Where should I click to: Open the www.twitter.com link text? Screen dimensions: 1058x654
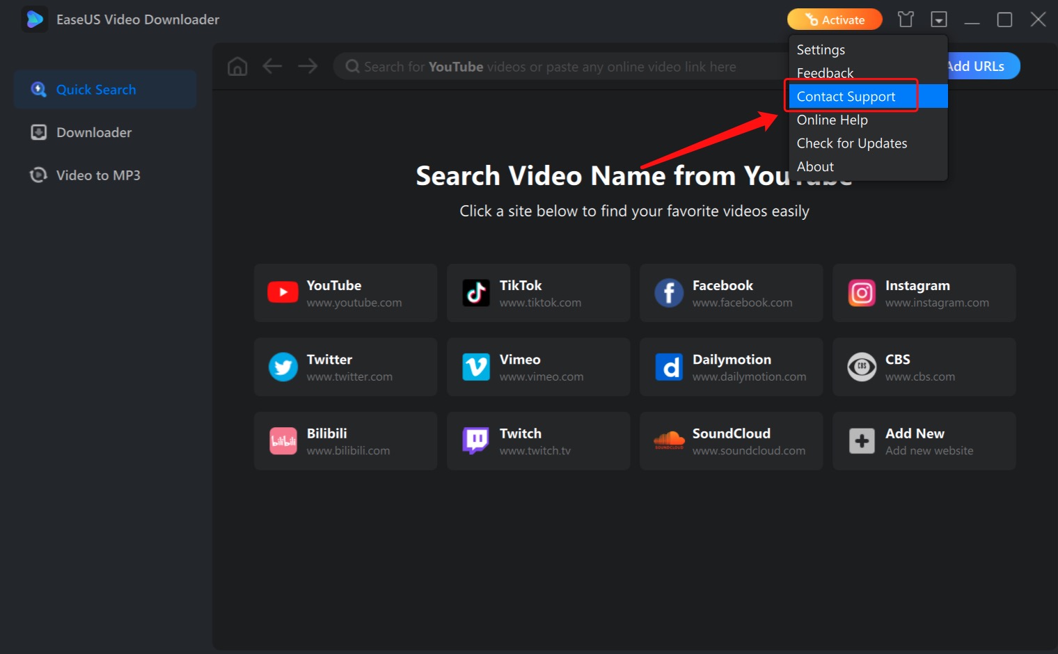click(x=349, y=376)
